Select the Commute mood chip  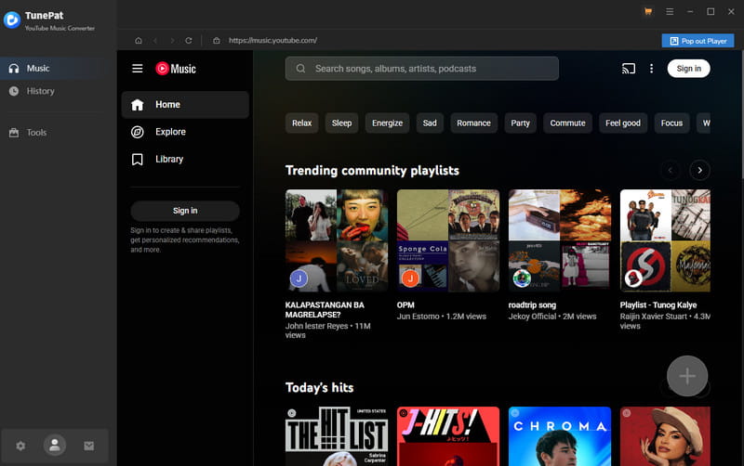click(567, 123)
